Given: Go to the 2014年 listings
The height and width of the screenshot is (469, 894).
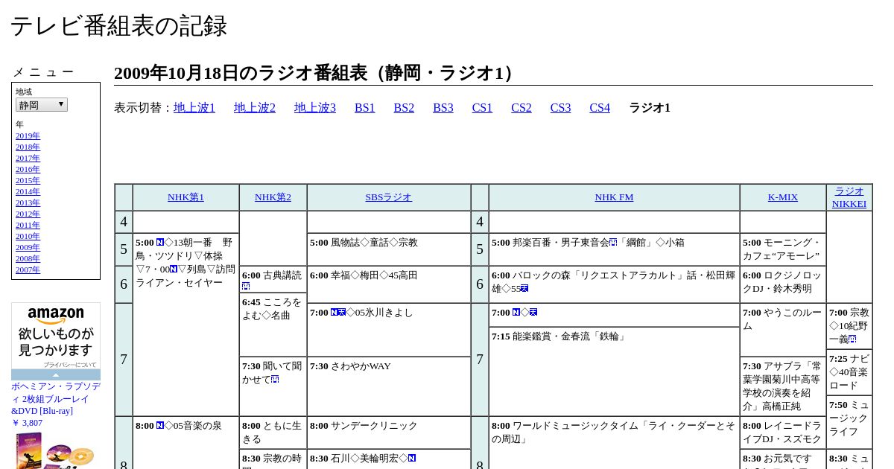Looking at the screenshot, I should [x=28, y=192].
